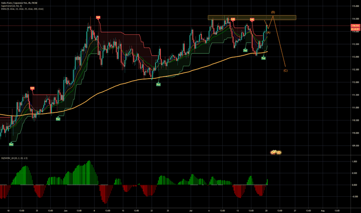Screen dimensions: 361x213
Task: Select the thick orange 200 EMA line
Action: coord(138,79)
